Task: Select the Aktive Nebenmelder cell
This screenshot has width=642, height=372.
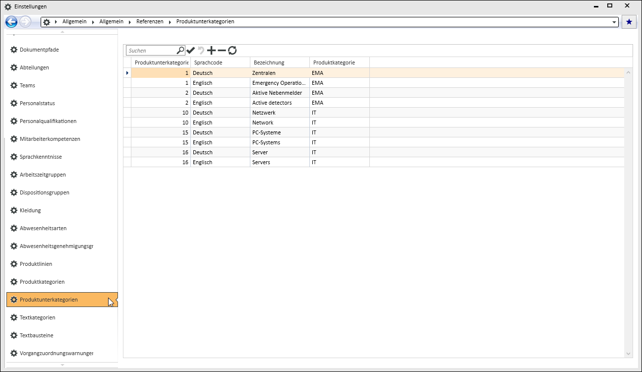Action: 280,93
